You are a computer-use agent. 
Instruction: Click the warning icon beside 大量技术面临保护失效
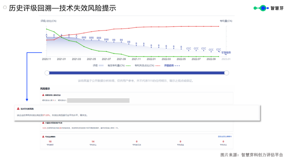coord(43,123)
